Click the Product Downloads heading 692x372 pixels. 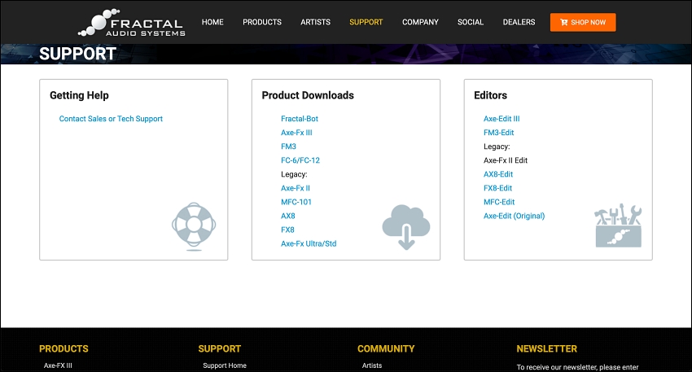pos(308,95)
